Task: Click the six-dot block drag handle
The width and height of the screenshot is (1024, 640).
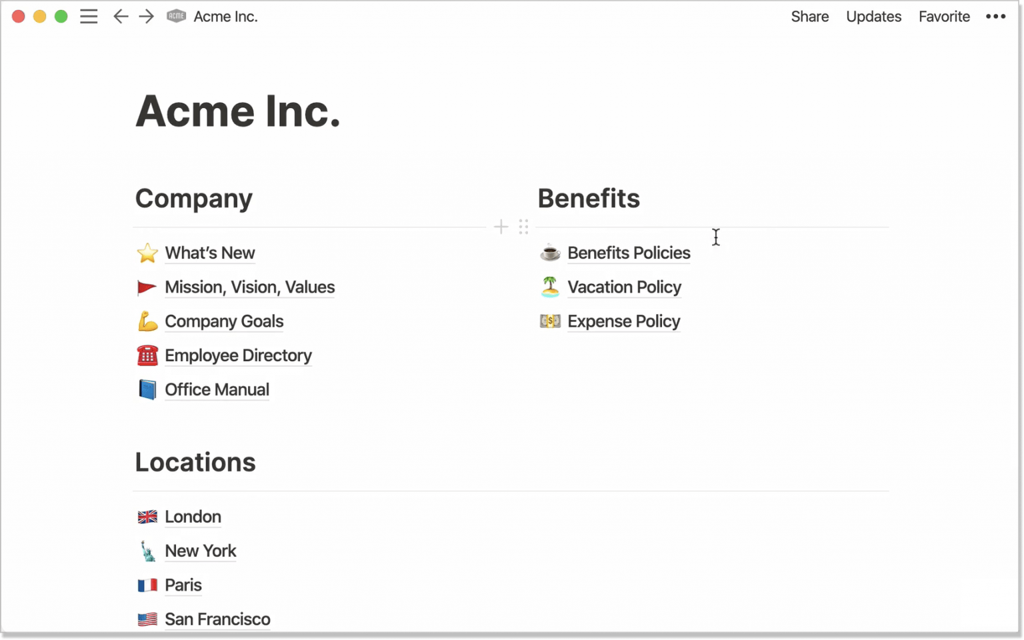Action: tap(523, 227)
